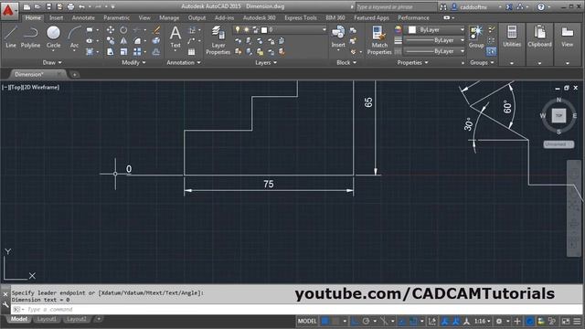
Task: Click the Customization menu in status bar
Action: click(x=577, y=321)
